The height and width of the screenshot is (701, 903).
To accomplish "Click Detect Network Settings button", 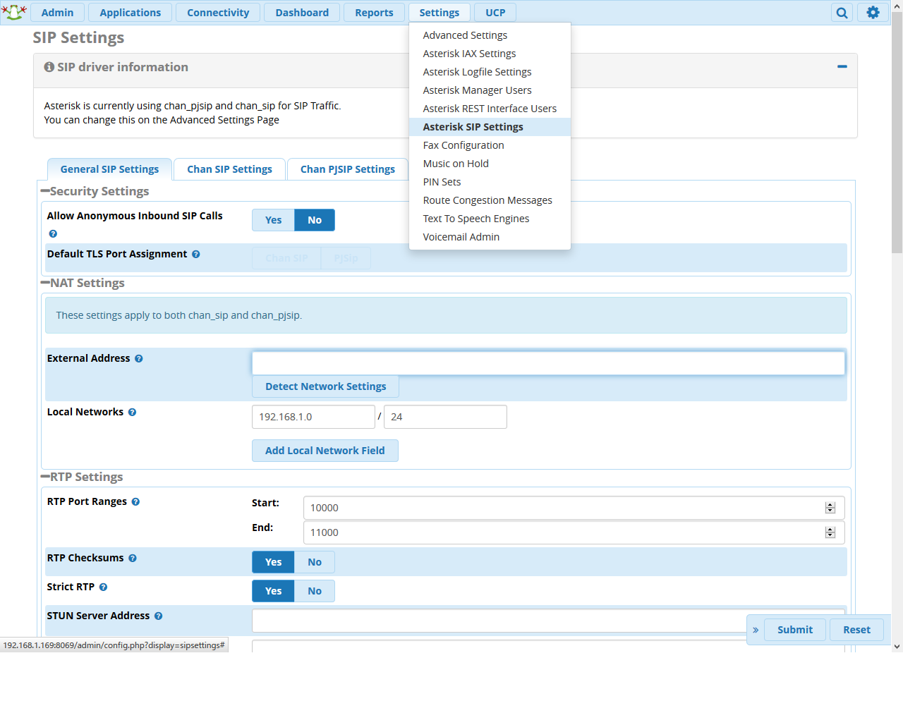I will click(x=325, y=386).
